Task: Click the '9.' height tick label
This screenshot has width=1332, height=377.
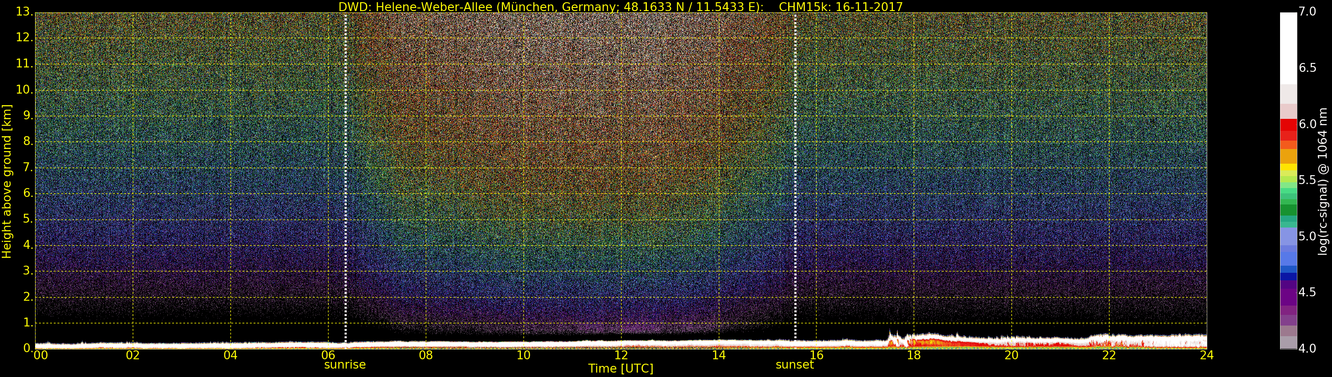Action: (28, 116)
